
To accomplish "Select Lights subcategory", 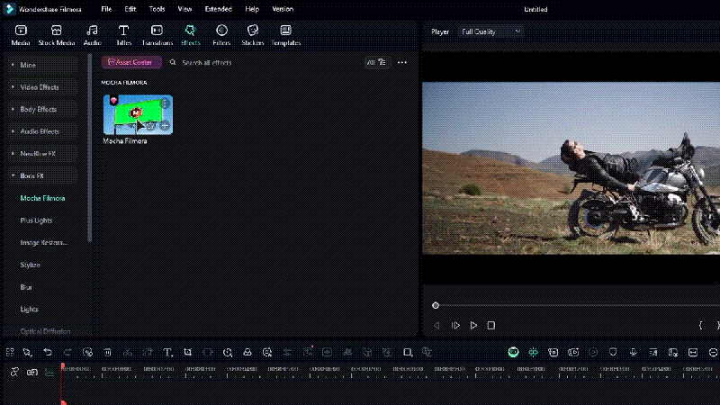I will pos(29,309).
